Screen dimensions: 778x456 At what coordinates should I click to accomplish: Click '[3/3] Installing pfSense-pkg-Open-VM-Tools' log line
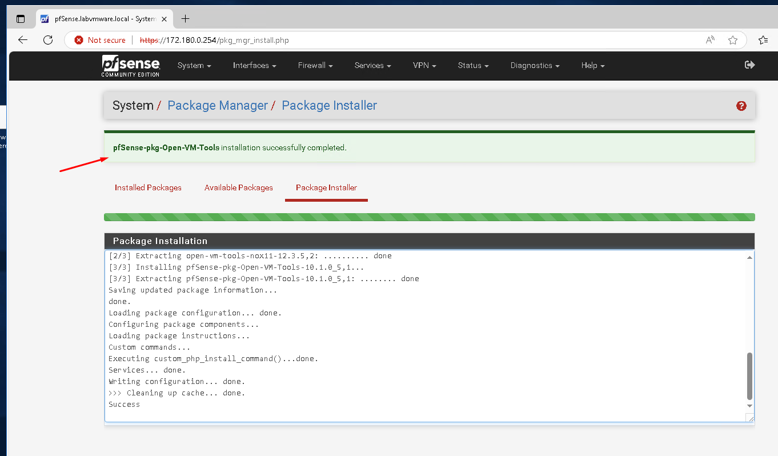click(236, 267)
